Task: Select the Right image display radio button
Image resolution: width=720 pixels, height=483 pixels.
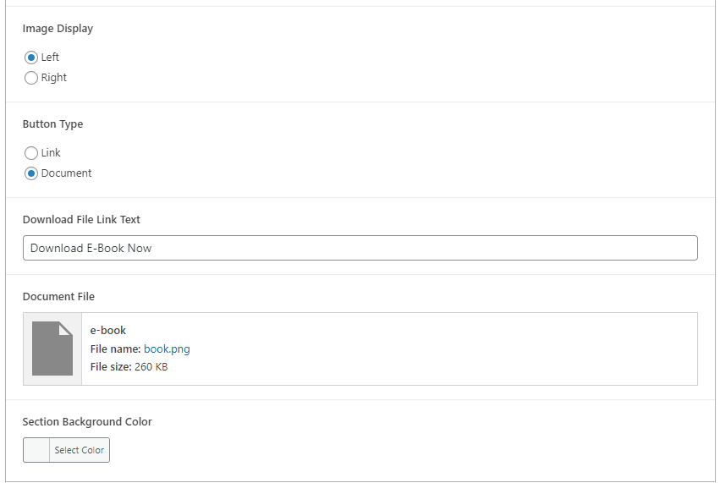Action: tap(31, 78)
